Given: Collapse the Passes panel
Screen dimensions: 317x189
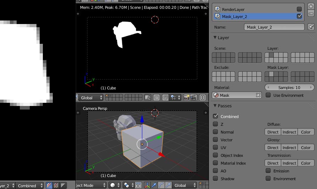Looking at the screenshot, I should 215,106.
